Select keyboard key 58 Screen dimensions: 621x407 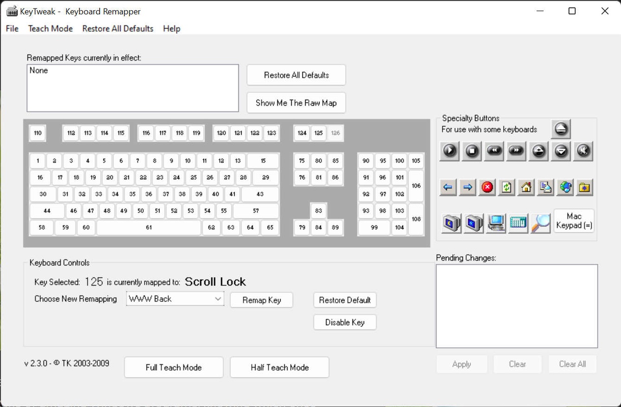42,227
